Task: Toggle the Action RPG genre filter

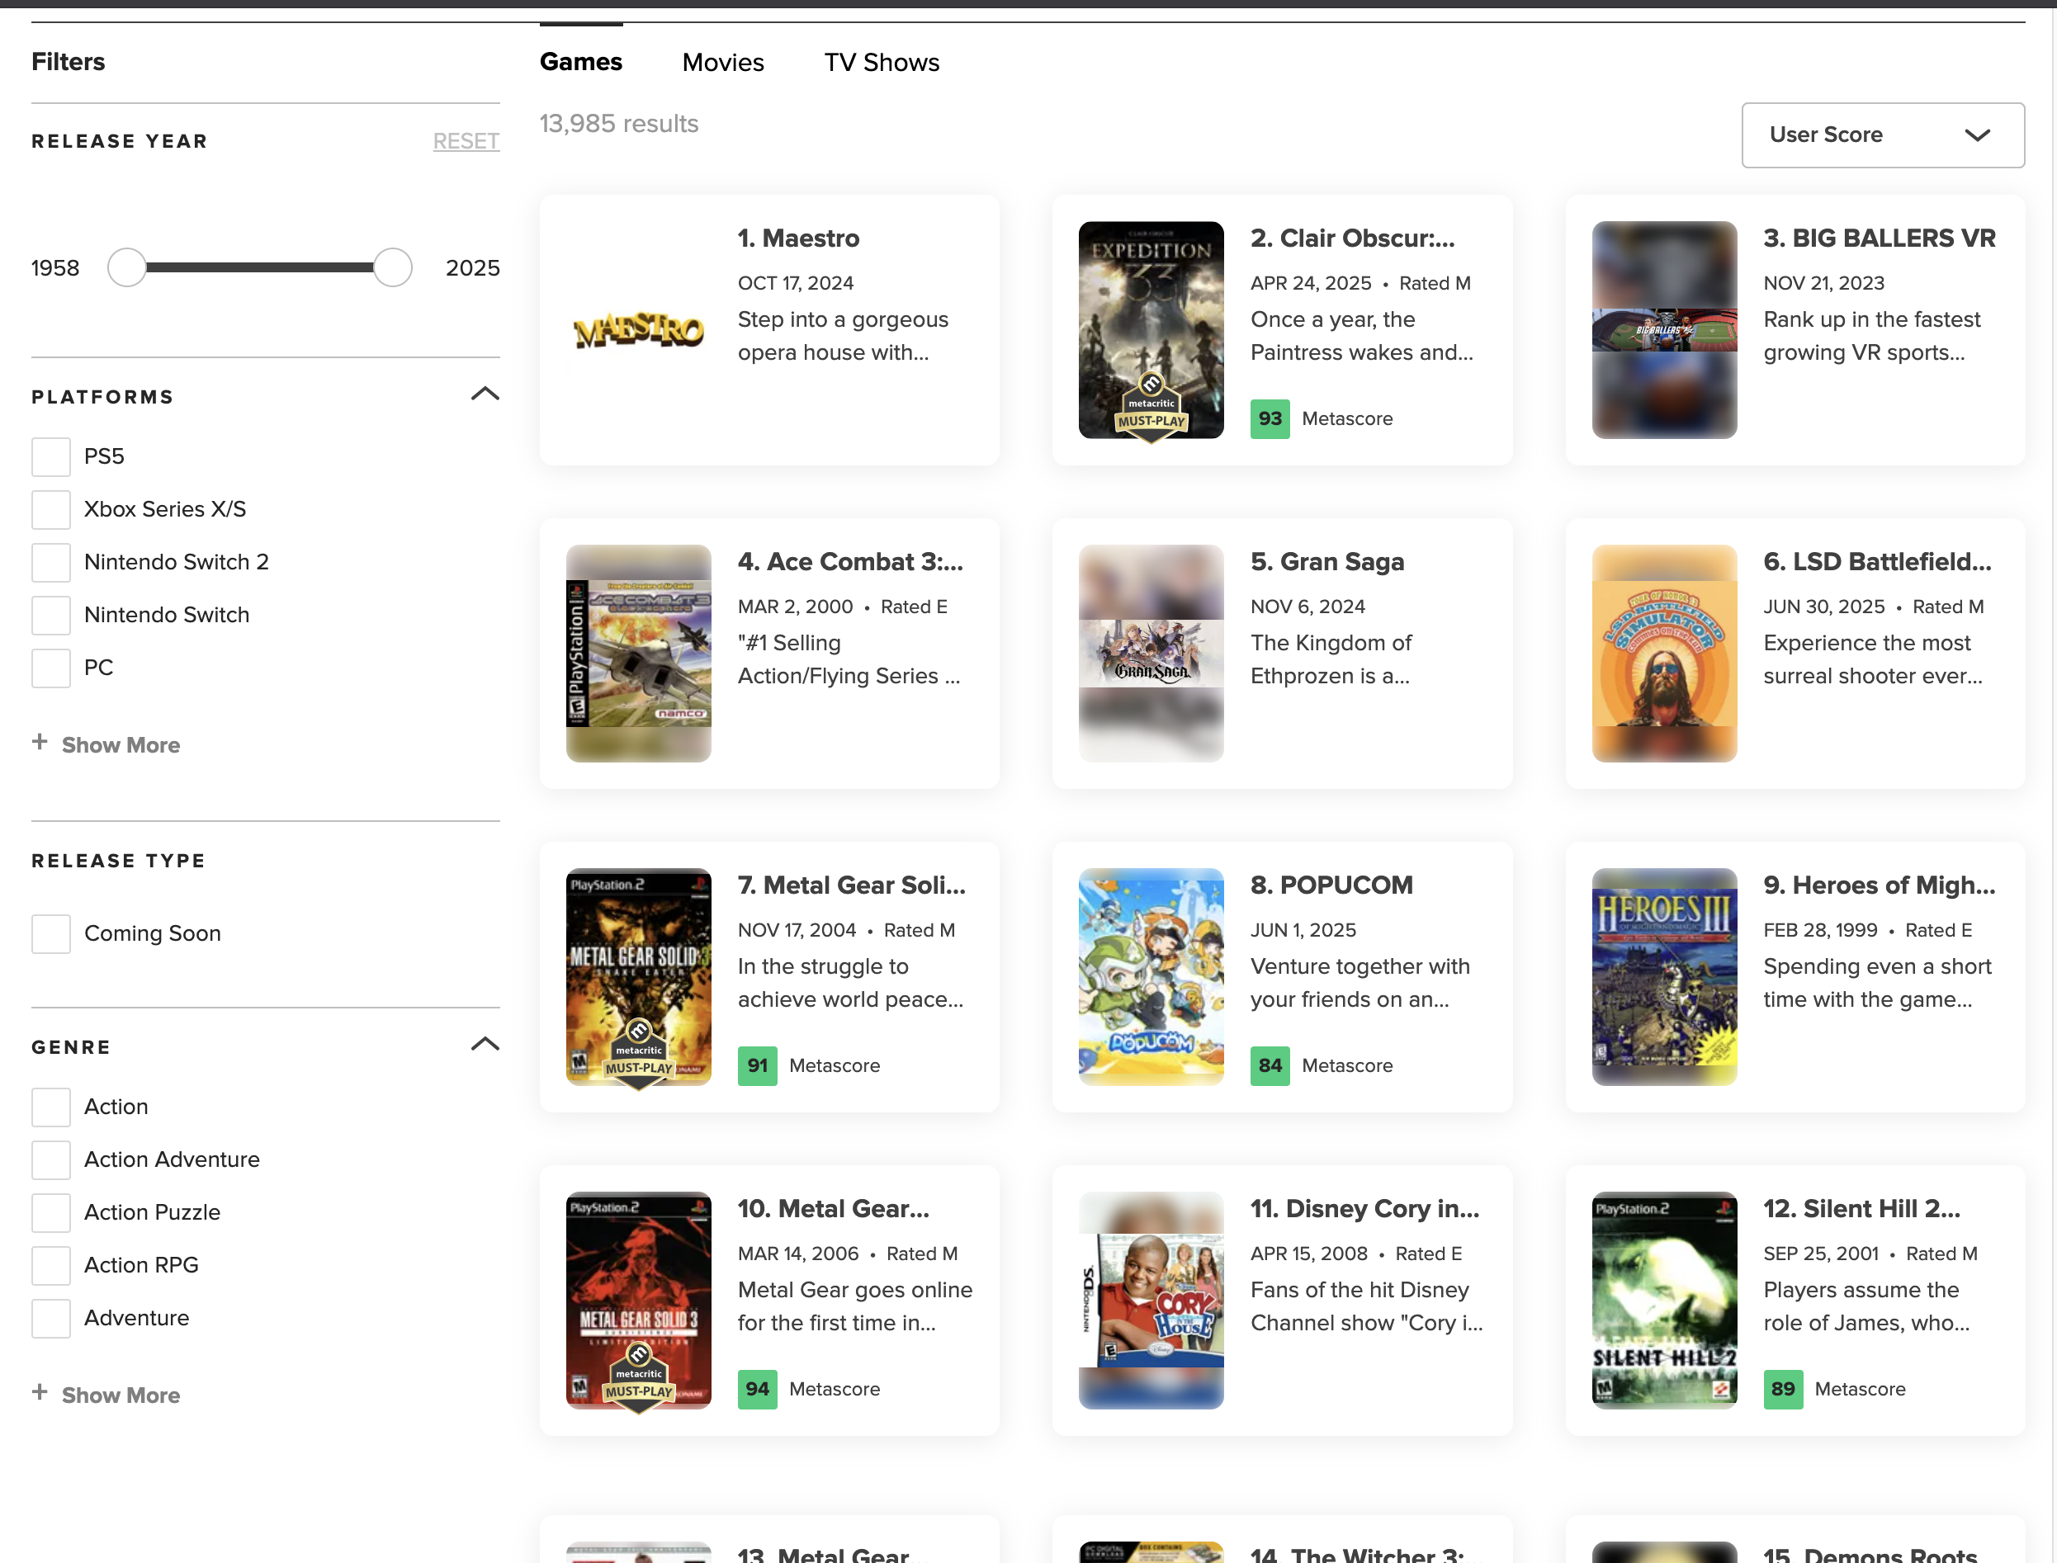Action: [51, 1265]
